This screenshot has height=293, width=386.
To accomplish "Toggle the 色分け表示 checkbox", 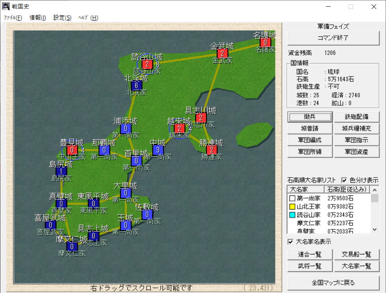I will click(x=344, y=180).
